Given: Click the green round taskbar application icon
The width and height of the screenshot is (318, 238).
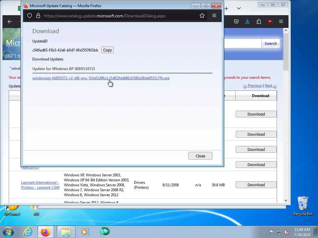Looking at the screenshot, I should click(105, 231).
